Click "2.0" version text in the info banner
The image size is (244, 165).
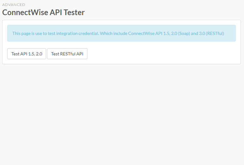coord(174,33)
